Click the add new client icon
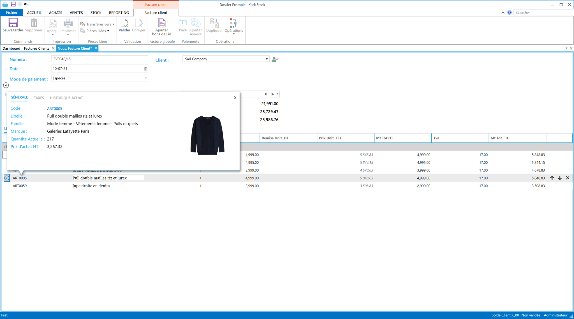 [x=275, y=59]
